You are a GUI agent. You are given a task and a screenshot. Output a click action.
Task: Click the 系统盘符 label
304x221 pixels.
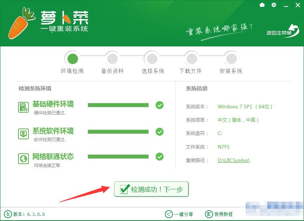(x=197, y=133)
